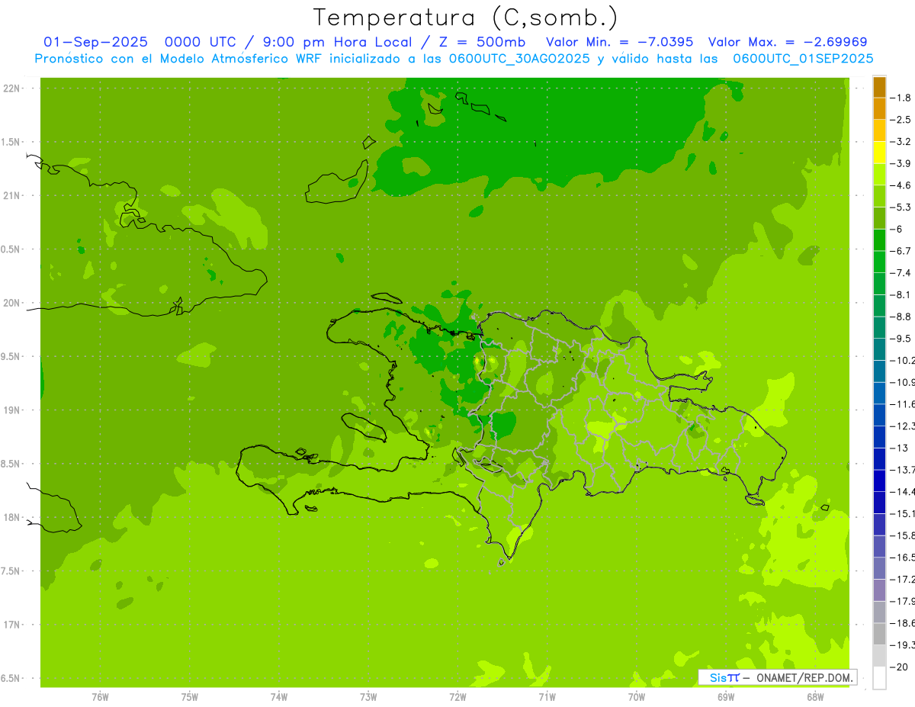
Task: Select the date text "01-Sep-2025"
Action: click(95, 42)
